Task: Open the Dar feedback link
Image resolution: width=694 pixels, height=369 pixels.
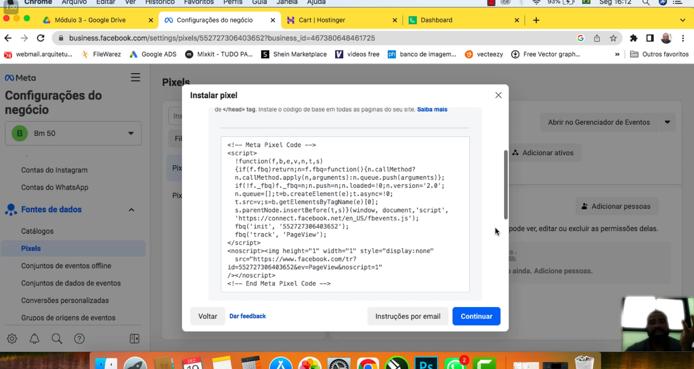Action: pos(248,316)
